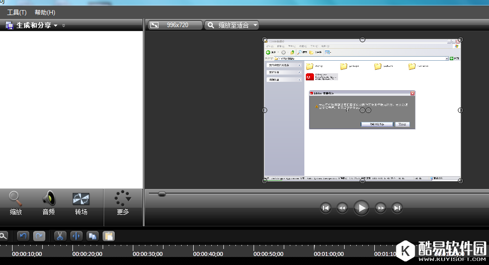Image resolution: width=489 pixels, height=265 pixels.
Task: Click the timeline magnifier search icon
Action: pyautogui.click(x=3, y=236)
